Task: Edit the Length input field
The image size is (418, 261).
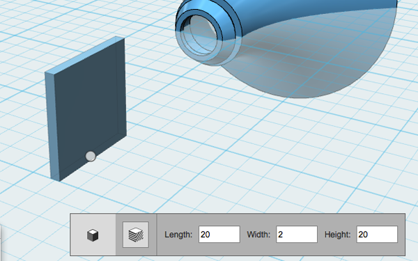Action: click(x=219, y=235)
